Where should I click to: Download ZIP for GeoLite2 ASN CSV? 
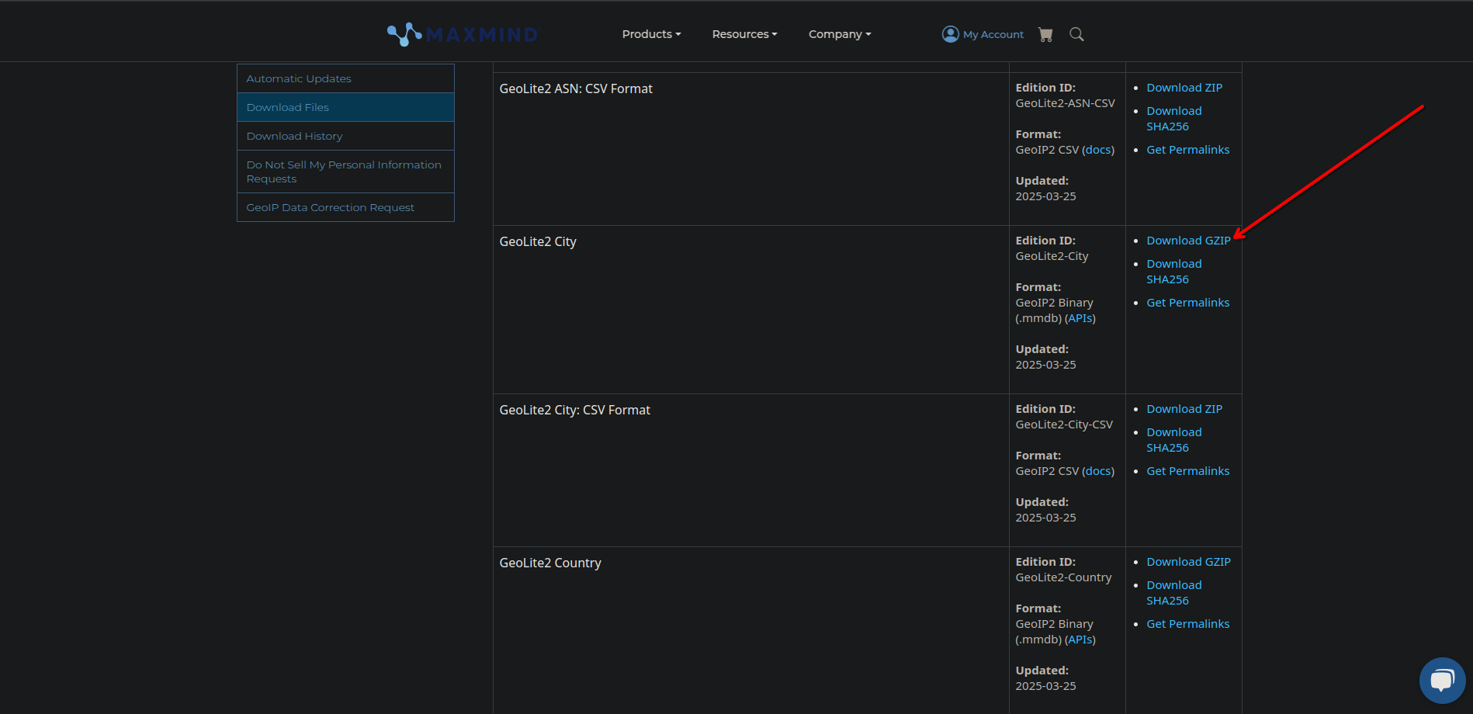[1184, 88]
